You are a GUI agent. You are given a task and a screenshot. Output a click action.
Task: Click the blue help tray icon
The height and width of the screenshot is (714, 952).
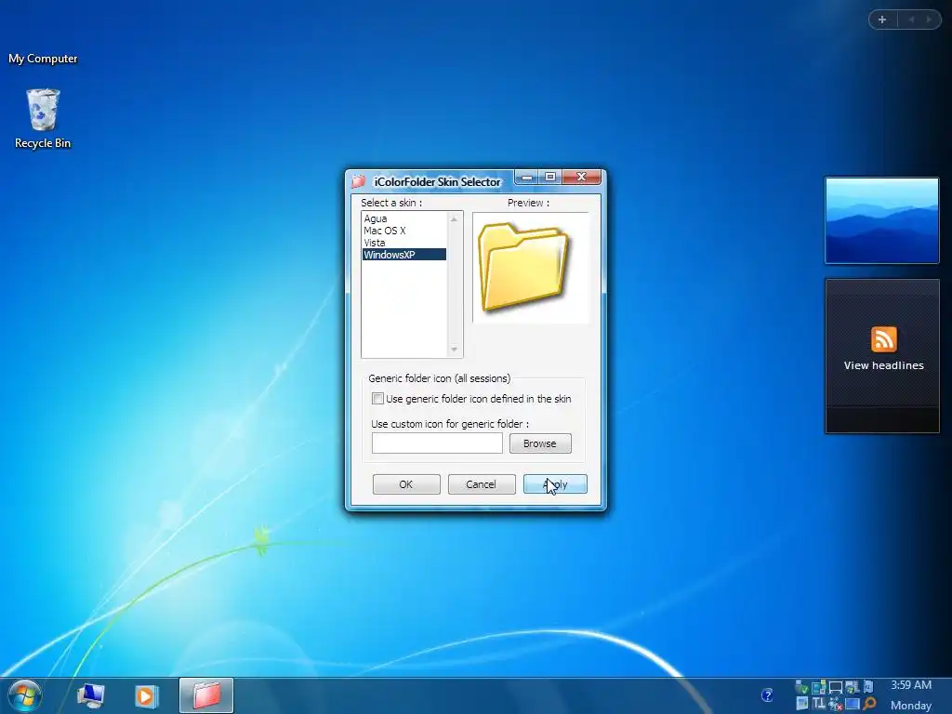click(x=767, y=695)
